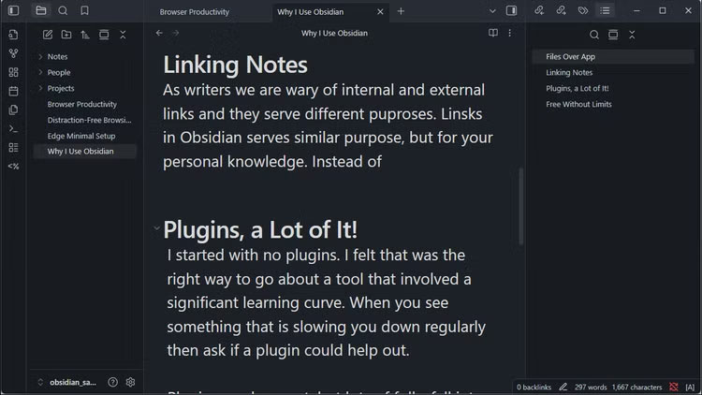Open the Browser Productivity note in the file list

(82, 104)
